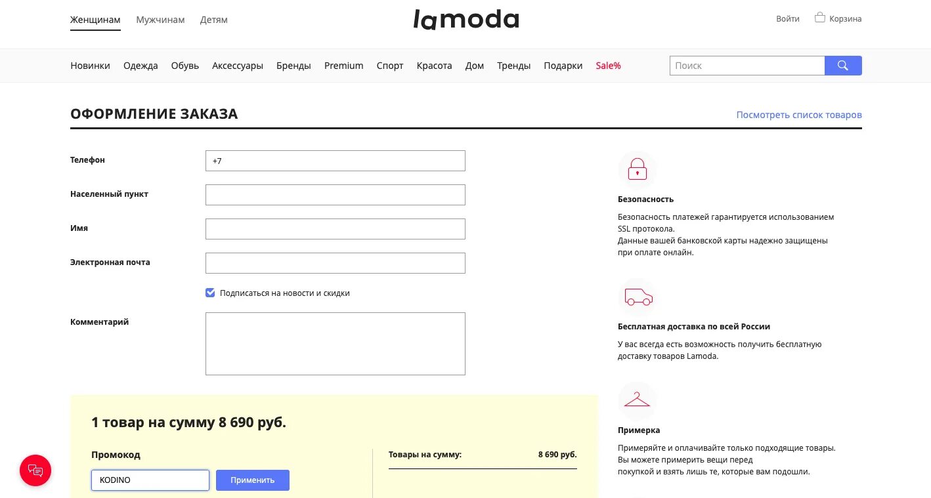This screenshot has width=931, height=498.
Task: Open the Бренды menu item
Action: (293, 66)
